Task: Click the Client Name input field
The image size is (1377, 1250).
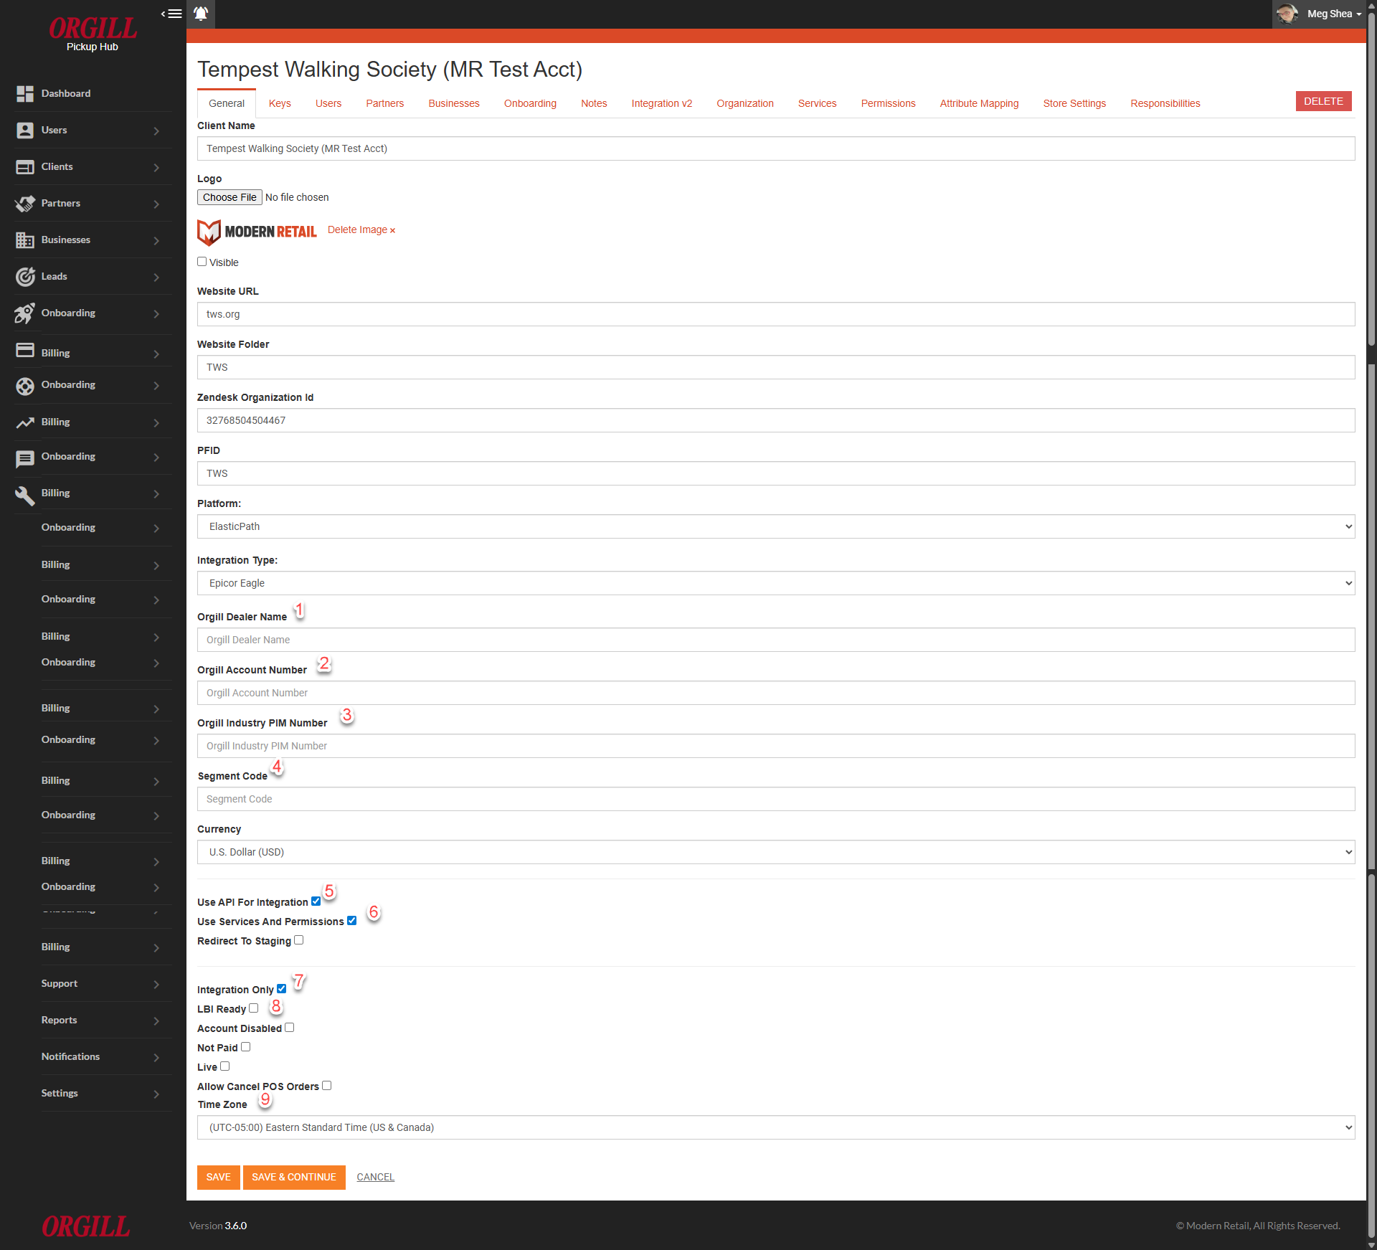Action: tap(776, 148)
